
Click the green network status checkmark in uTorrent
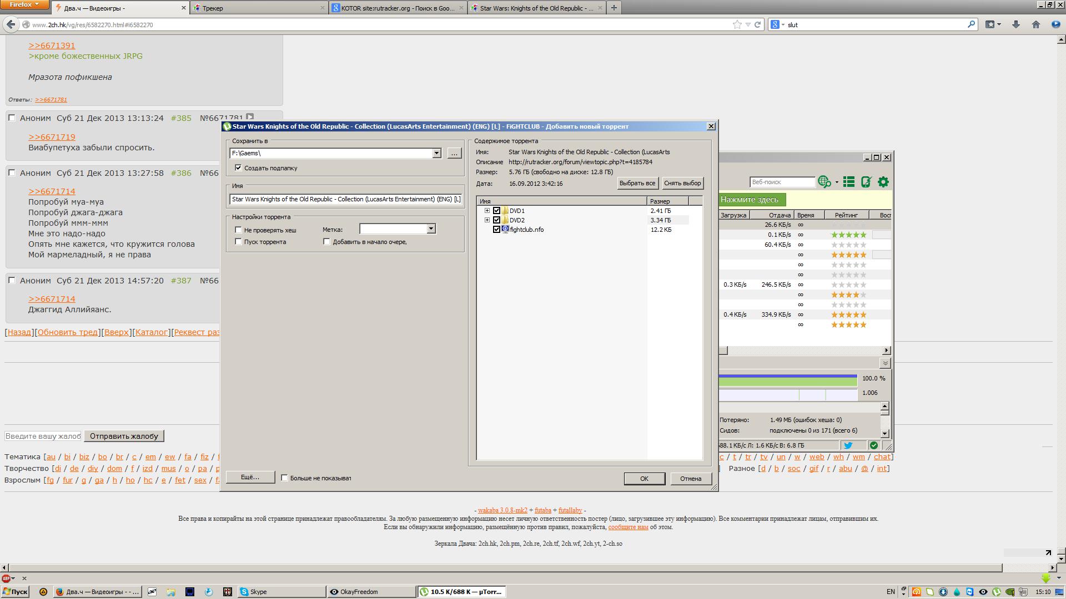click(x=874, y=445)
